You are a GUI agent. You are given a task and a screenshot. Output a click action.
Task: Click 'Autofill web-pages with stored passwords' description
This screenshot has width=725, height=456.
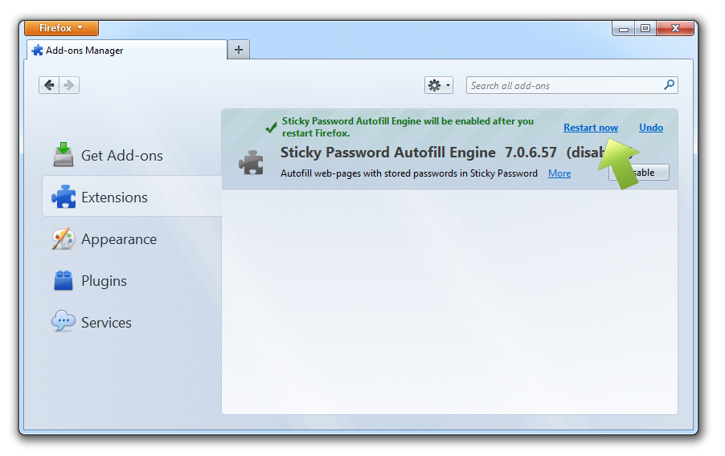409,173
